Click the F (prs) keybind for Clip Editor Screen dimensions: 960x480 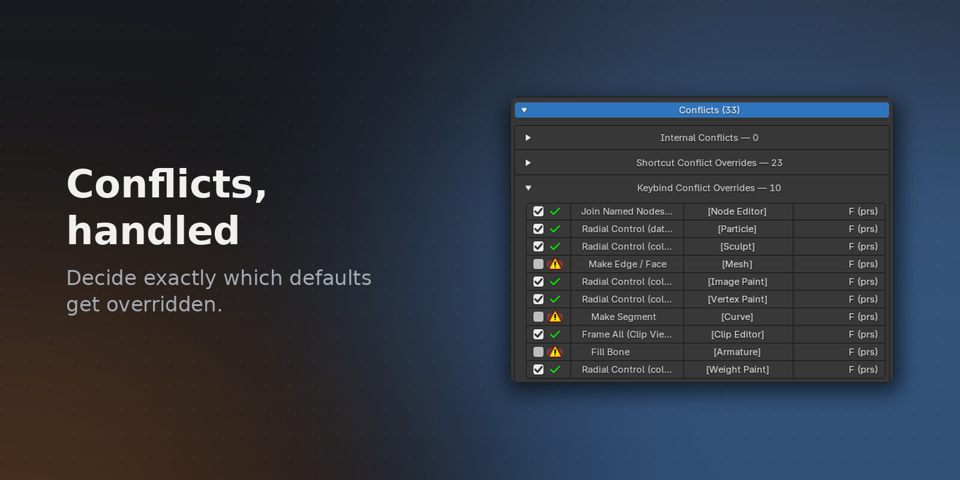[863, 334]
